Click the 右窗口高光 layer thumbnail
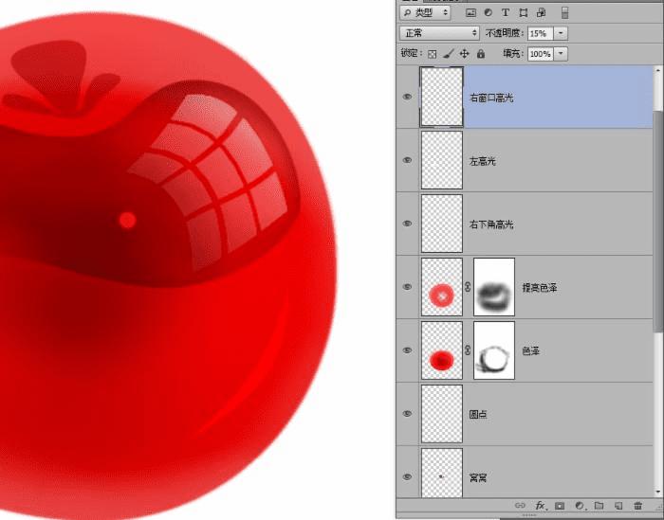 coord(442,97)
